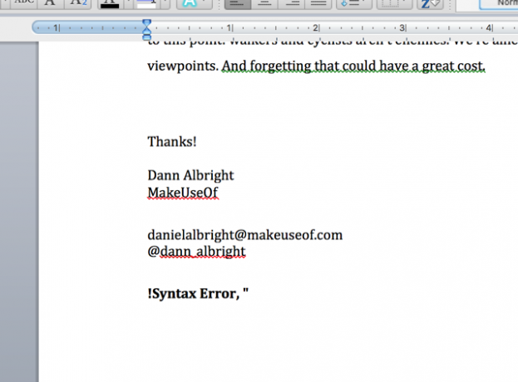Click the borders button
The width and height of the screenshot is (518, 382).
tap(394, 4)
